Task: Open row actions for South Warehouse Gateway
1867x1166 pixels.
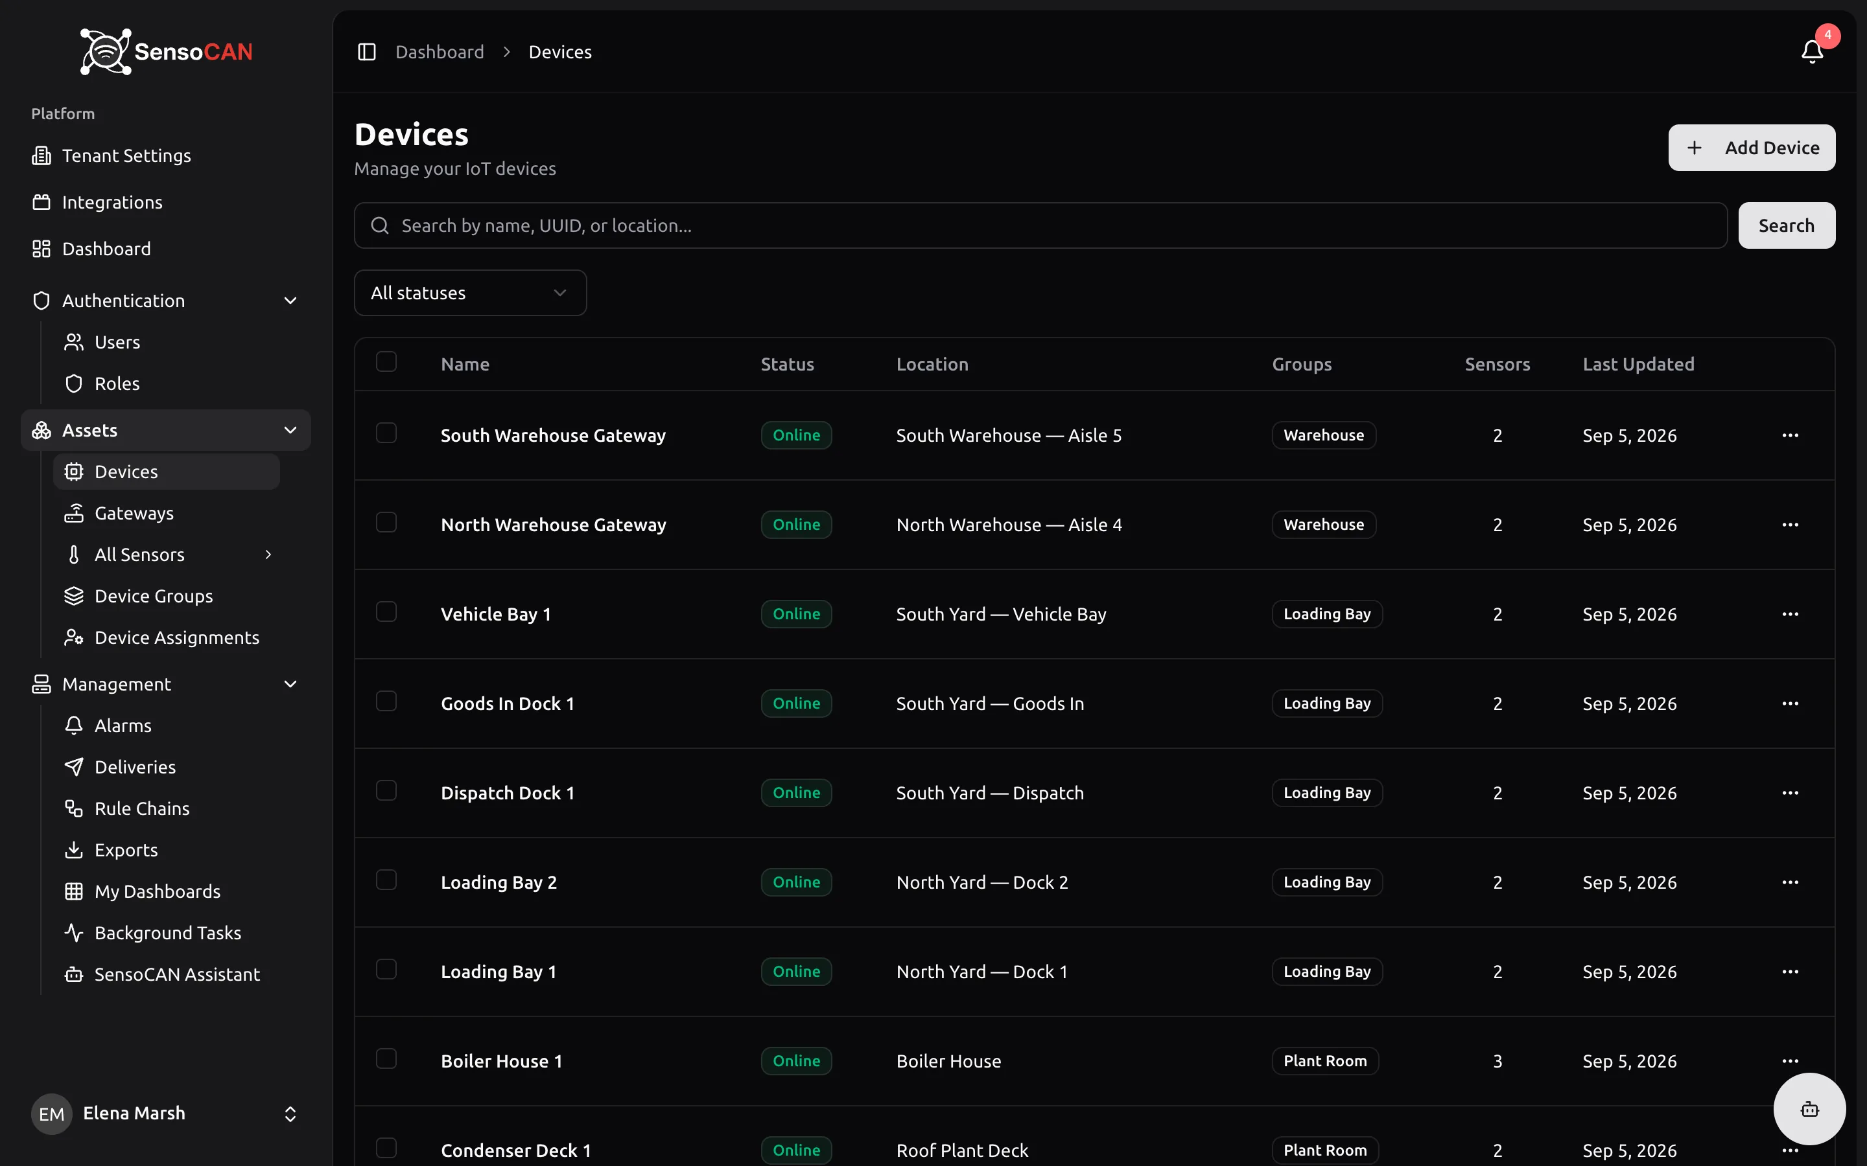Action: tap(1790, 436)
